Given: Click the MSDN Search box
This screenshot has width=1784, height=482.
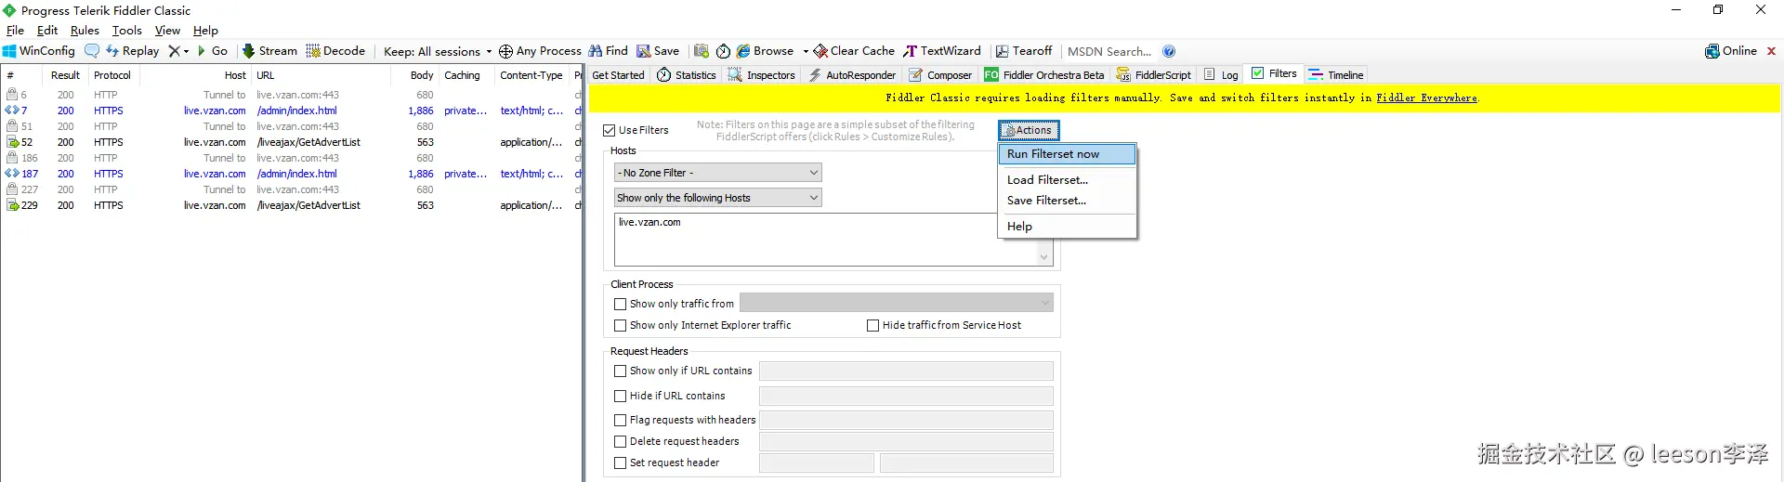Looking at the screenshot, I should [1108, 51].
